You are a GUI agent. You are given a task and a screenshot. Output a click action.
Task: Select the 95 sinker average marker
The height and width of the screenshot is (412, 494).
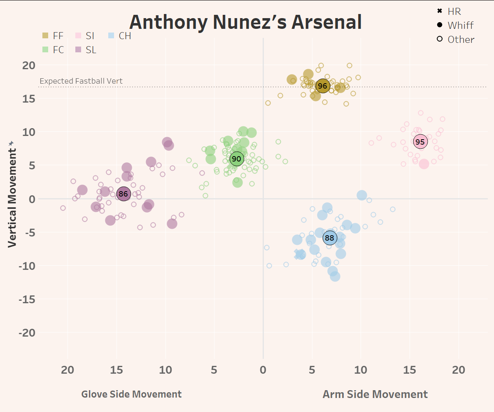pos(420,142)
